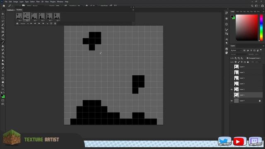
Task: Switch to the Timeline tab
Action: click(x=19, y=10)
